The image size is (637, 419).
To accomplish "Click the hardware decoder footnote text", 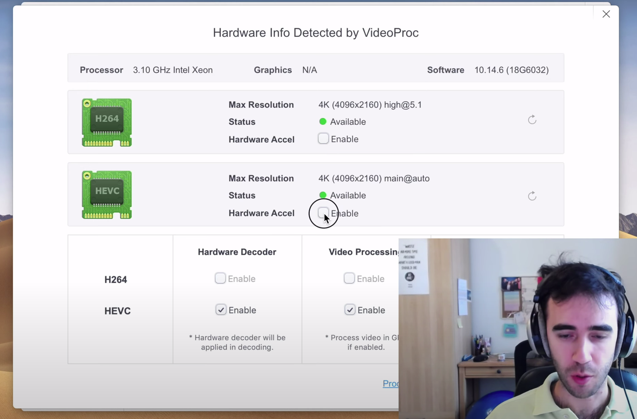I will click(237, 342).
